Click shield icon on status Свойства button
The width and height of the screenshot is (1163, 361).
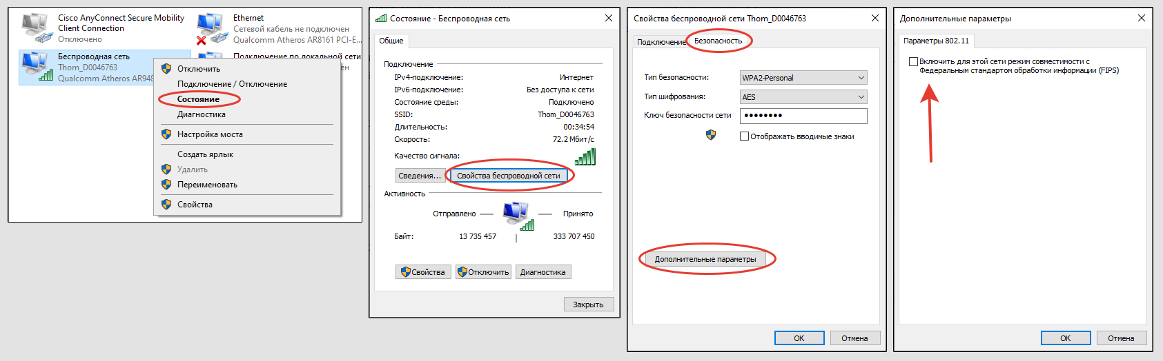(x=406, y=272)
